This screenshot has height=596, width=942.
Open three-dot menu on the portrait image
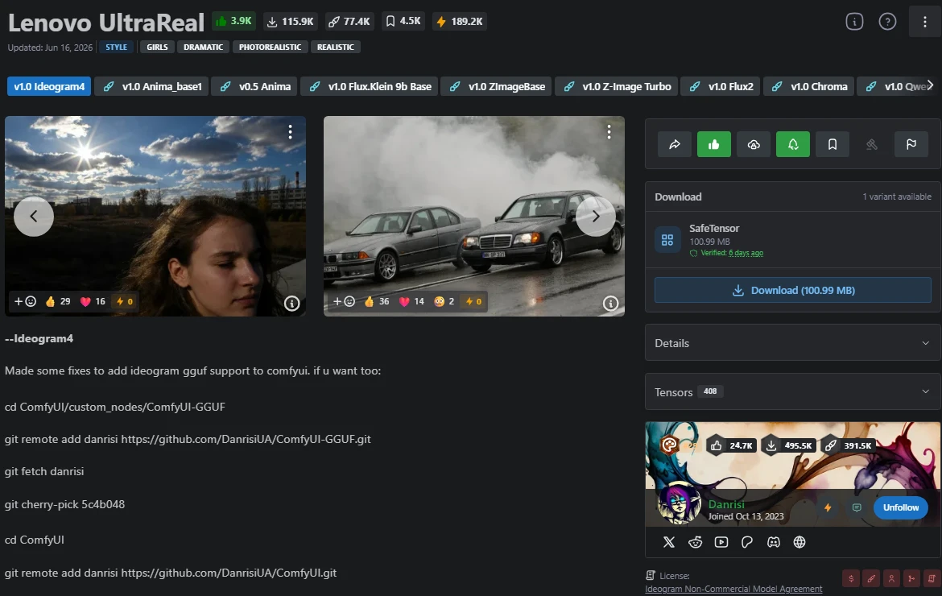[290, 131]
